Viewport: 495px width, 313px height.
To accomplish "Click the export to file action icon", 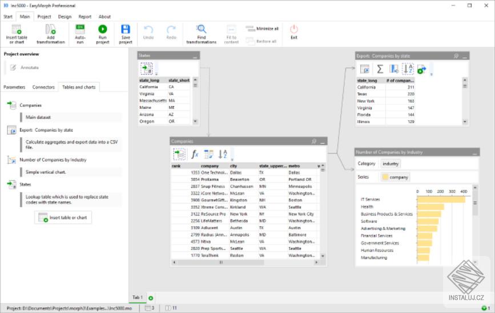I will [422, 69].
